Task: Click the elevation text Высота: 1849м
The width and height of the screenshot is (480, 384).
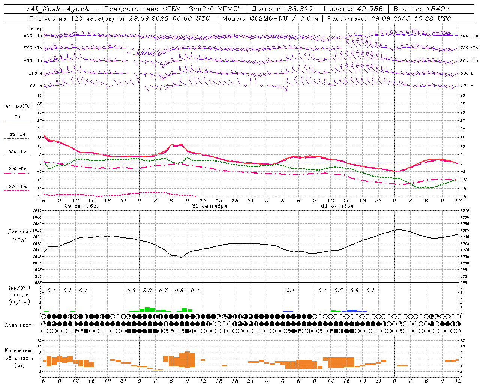Action: click(x=421, y=9)
